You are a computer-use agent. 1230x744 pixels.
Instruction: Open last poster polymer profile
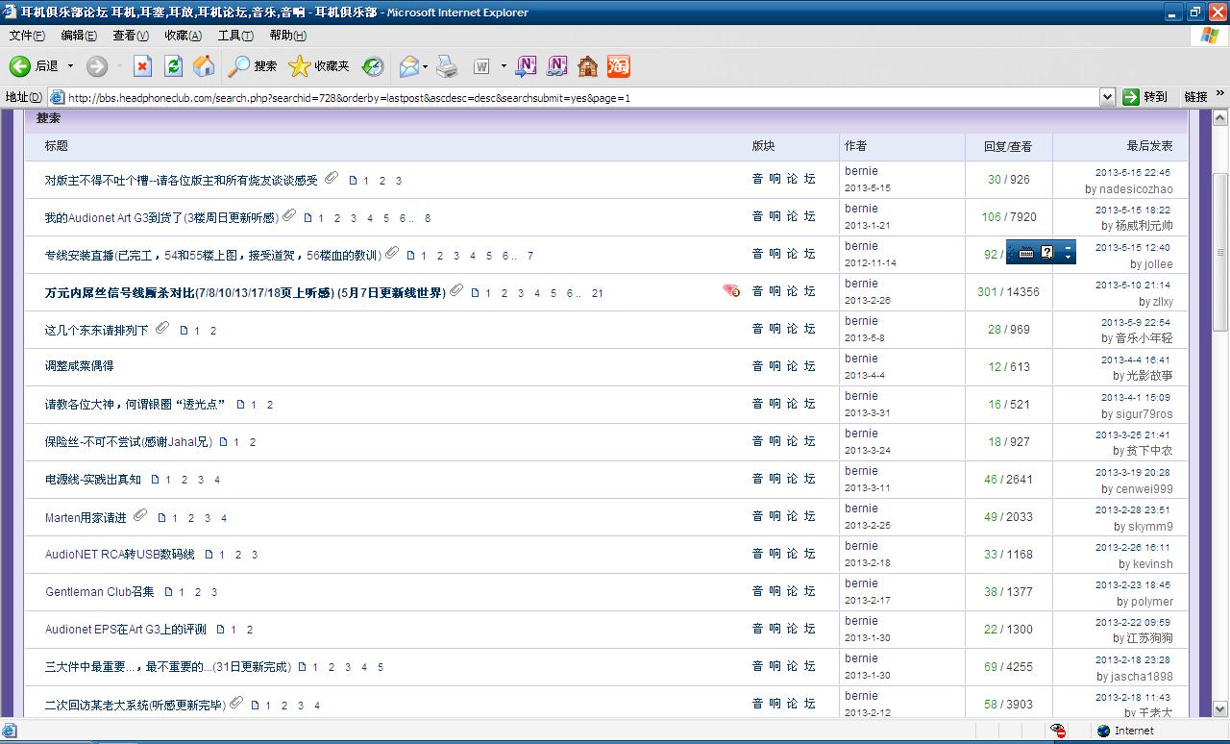click(1152, 602)
